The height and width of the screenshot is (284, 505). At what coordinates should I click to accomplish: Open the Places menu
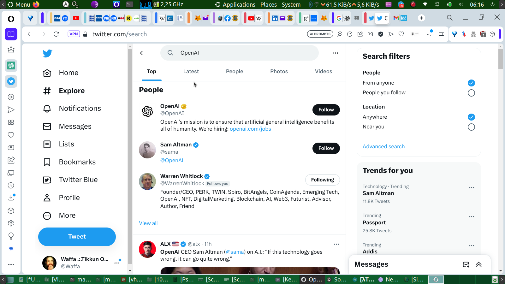click(269, 4)
